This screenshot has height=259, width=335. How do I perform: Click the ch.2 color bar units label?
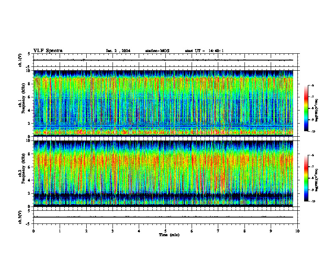pos(317,180)
